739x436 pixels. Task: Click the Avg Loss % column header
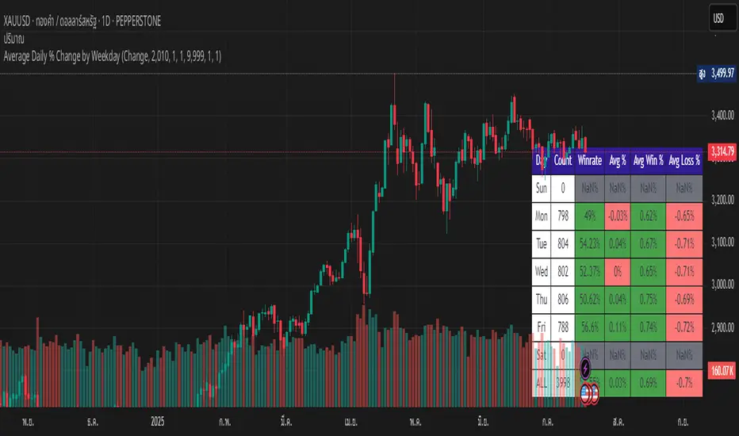[x=684, y=161]
